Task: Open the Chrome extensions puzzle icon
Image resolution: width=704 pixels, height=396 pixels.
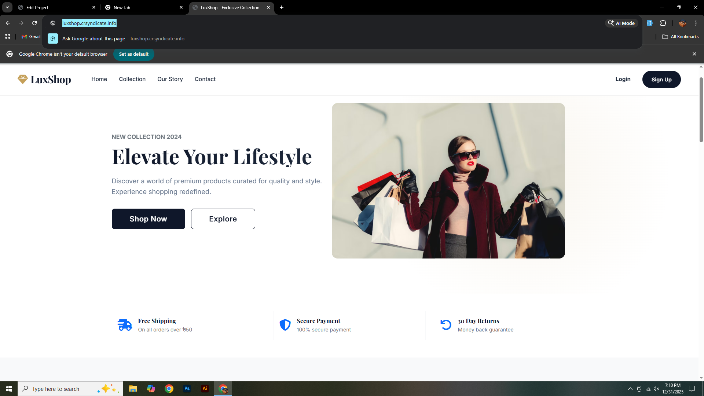Action: coord(663,23)
